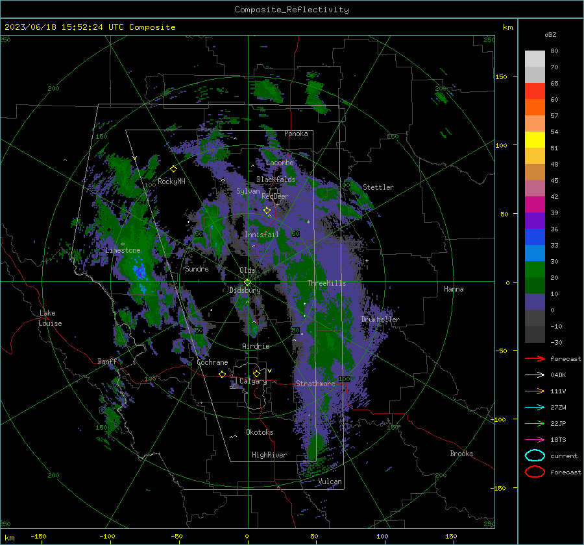584x545 pixels.
Task: Click the Brooks city label
Action: [461, 454]
